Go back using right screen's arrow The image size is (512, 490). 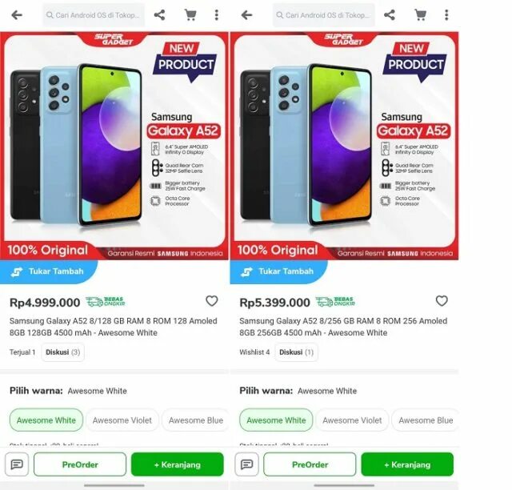coord(246,14)
